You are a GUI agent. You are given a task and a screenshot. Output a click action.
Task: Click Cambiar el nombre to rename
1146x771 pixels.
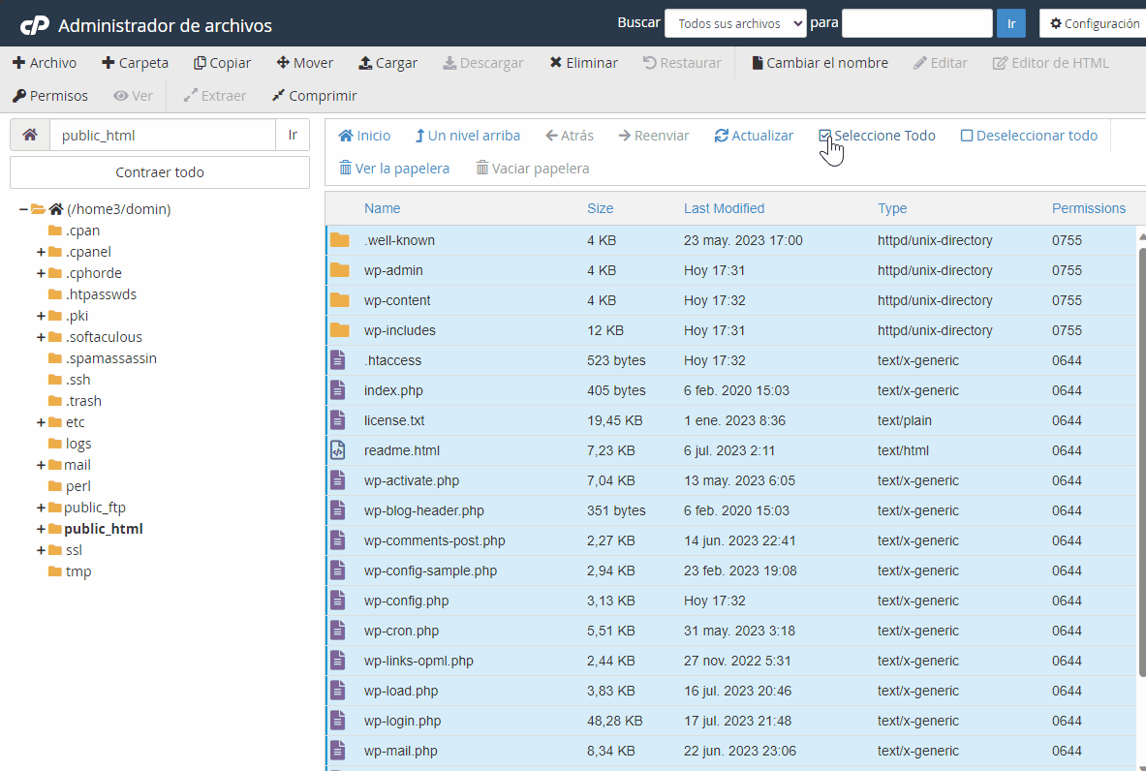tap(821, 63)
